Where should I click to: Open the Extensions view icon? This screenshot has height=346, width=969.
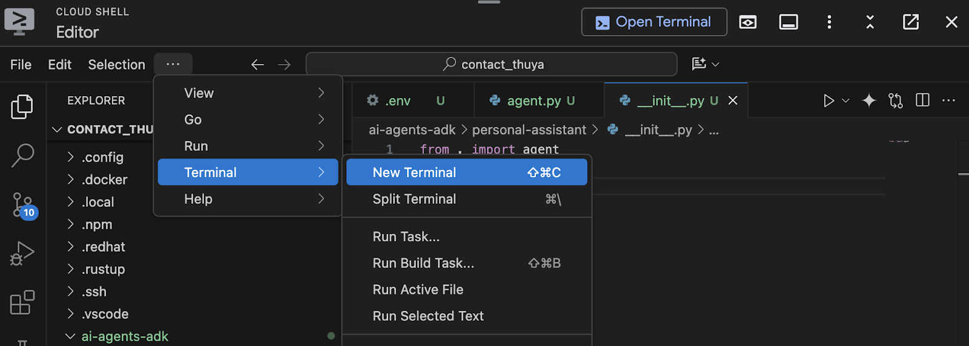tap(22, 302)
